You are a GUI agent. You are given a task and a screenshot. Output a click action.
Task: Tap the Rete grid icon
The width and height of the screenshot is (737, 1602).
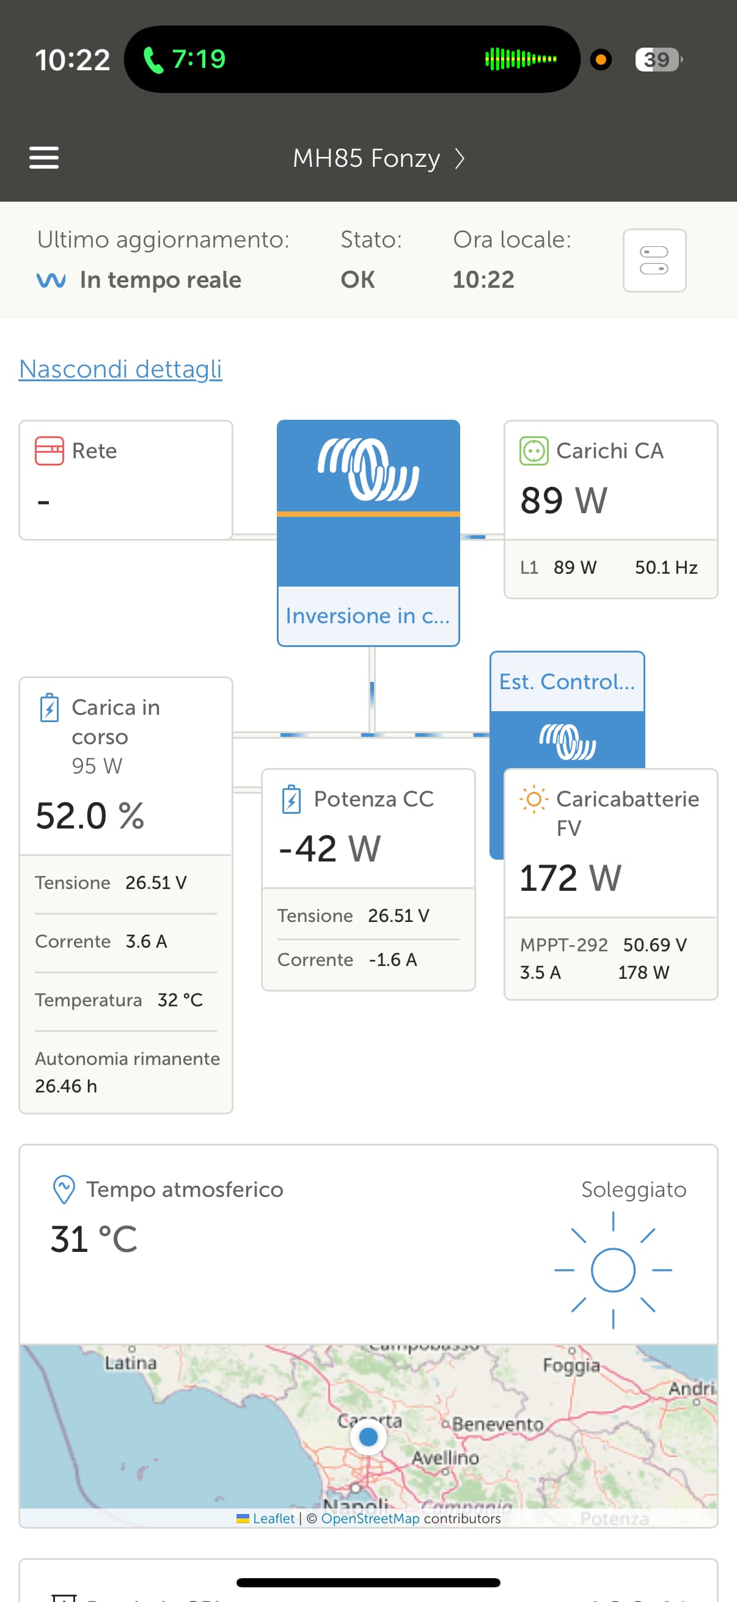[x=49, y=451]
